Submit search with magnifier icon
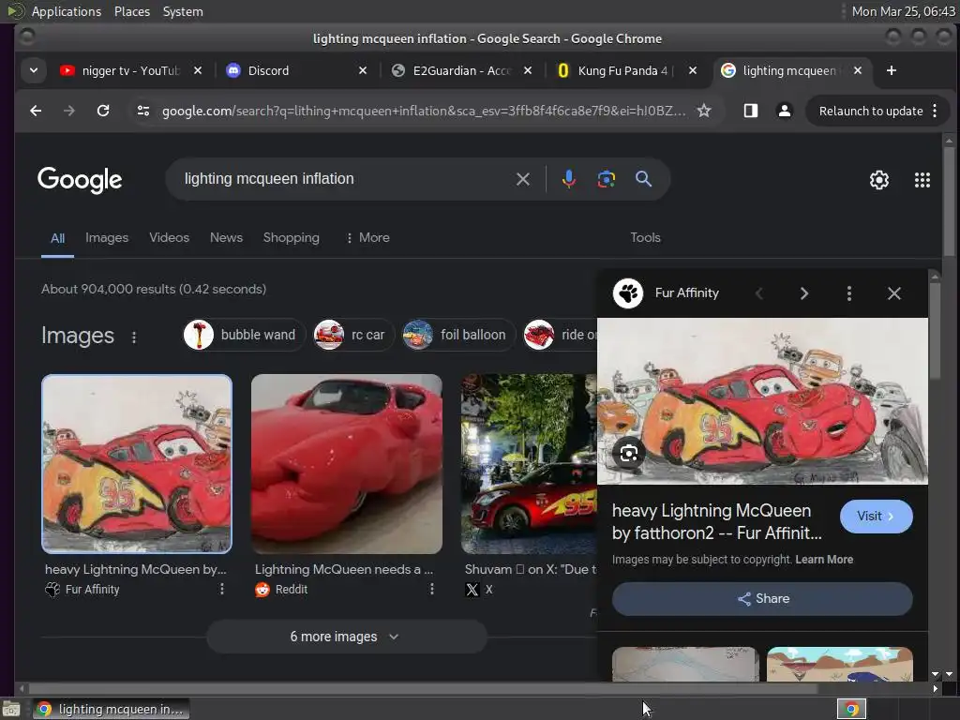This screenshot has height=720, width=960. (643, 179)
